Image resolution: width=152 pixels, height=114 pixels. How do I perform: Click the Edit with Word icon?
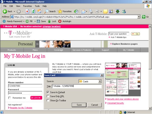tap(97, 12)
